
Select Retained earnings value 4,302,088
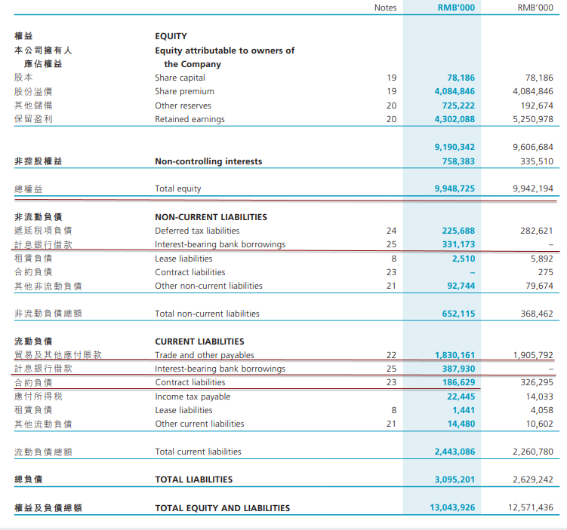(x=455, y=119)
